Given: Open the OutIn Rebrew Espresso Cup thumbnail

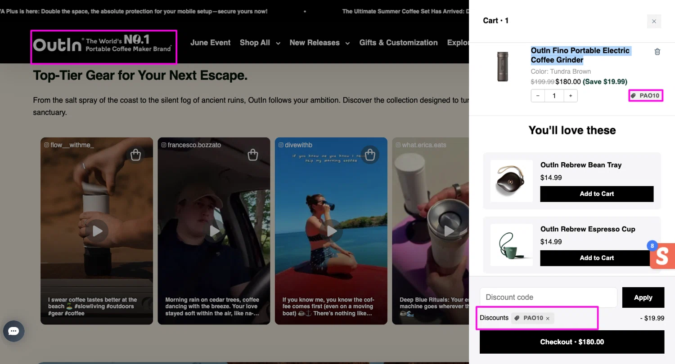Looking at the screenshot, I should pos(512,245).
